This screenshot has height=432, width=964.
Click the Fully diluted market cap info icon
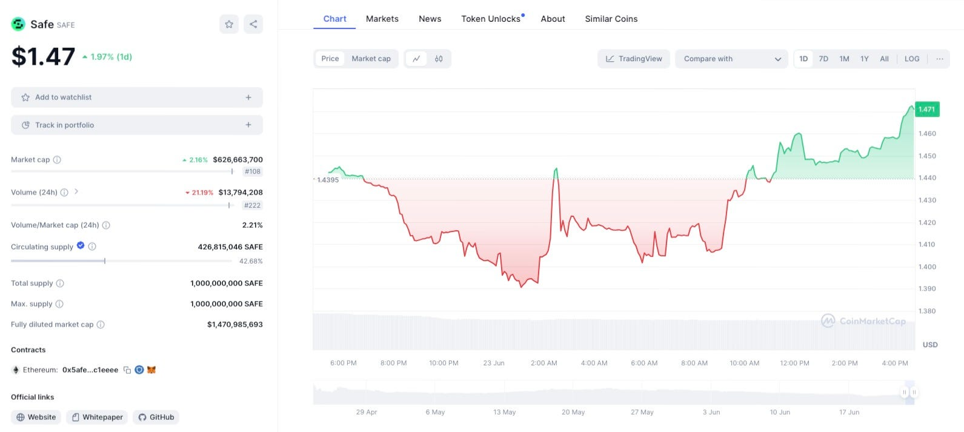pos(101,325)
